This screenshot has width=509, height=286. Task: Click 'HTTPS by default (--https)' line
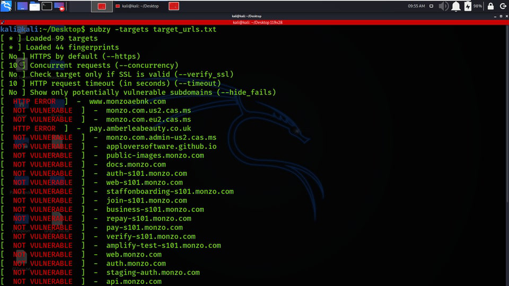(x=85, y=57)
